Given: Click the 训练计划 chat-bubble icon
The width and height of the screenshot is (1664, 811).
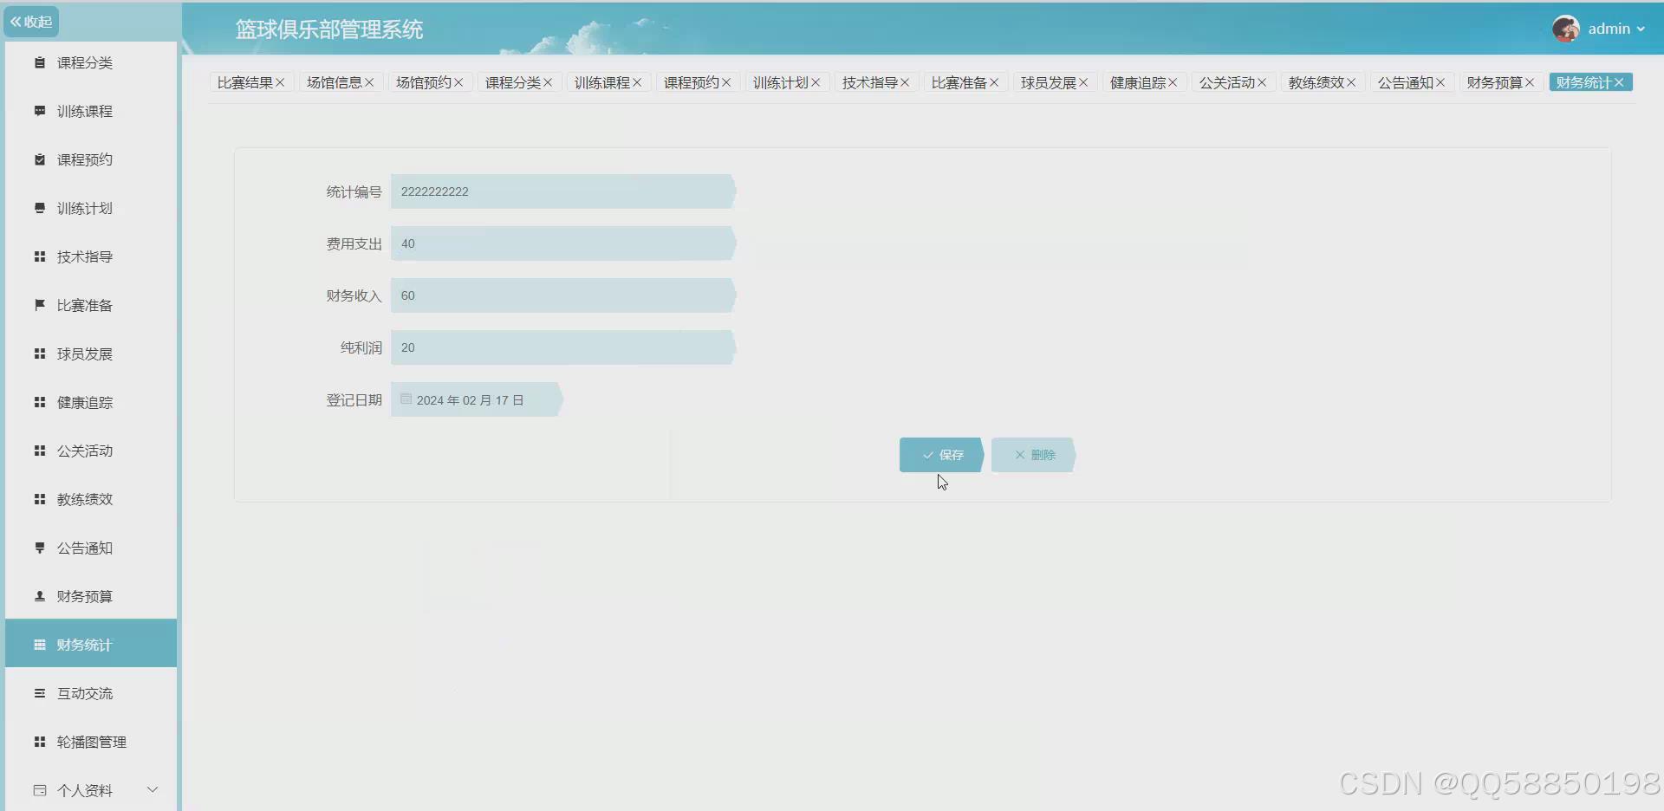Looking at the screenshot, I should coord(39,208).
